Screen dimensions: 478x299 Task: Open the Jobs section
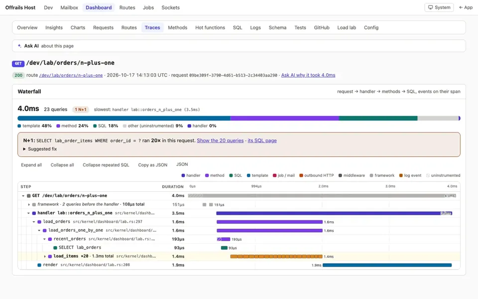point(148,7)
